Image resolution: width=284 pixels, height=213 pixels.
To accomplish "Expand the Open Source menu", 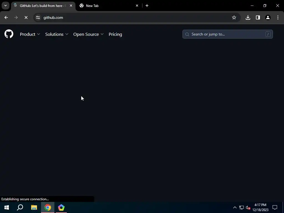I will tap(88, 34).
